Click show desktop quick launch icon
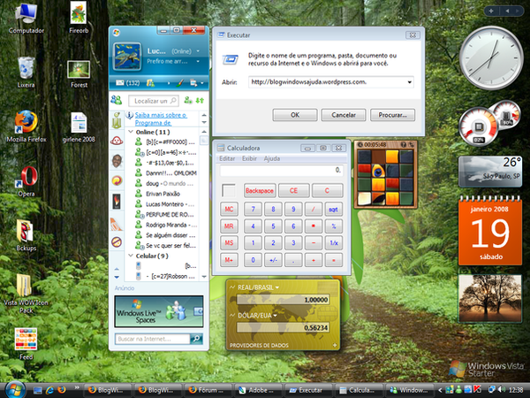530x398 pixels. [x=37, y=390]
